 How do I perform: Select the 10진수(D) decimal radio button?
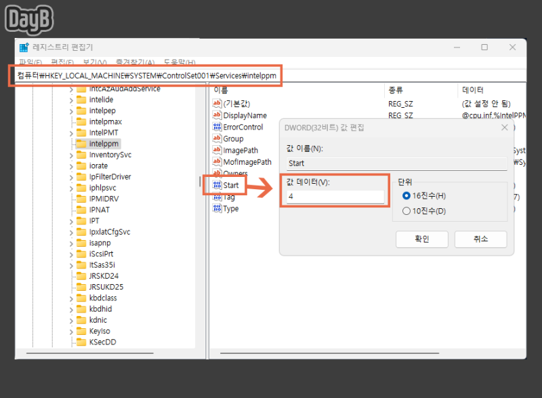click(x=406, y=211)
